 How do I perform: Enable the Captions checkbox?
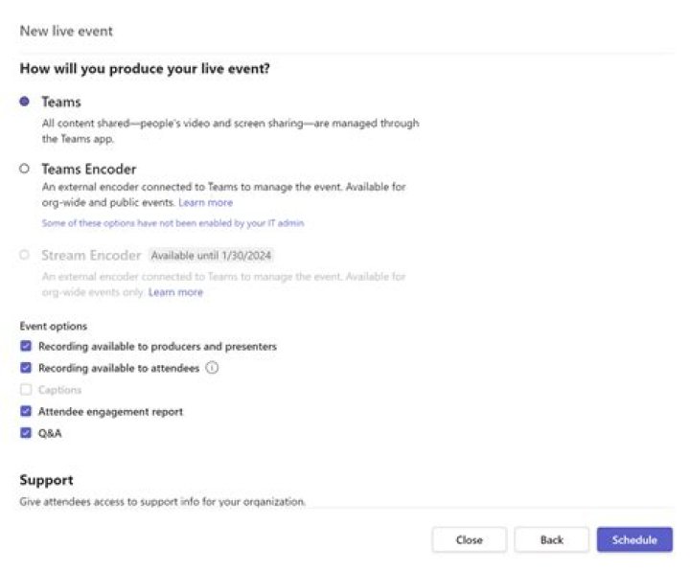click(26, 390)
